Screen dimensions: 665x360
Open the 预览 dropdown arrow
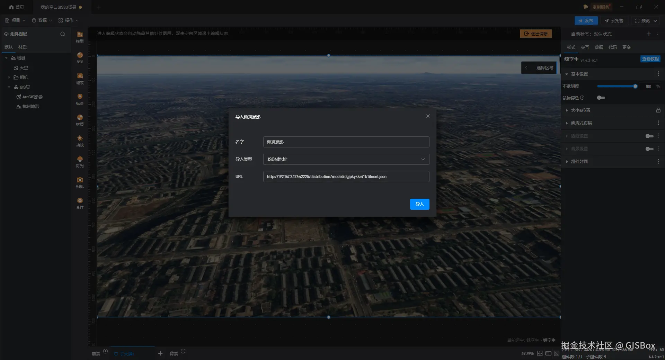655,21
